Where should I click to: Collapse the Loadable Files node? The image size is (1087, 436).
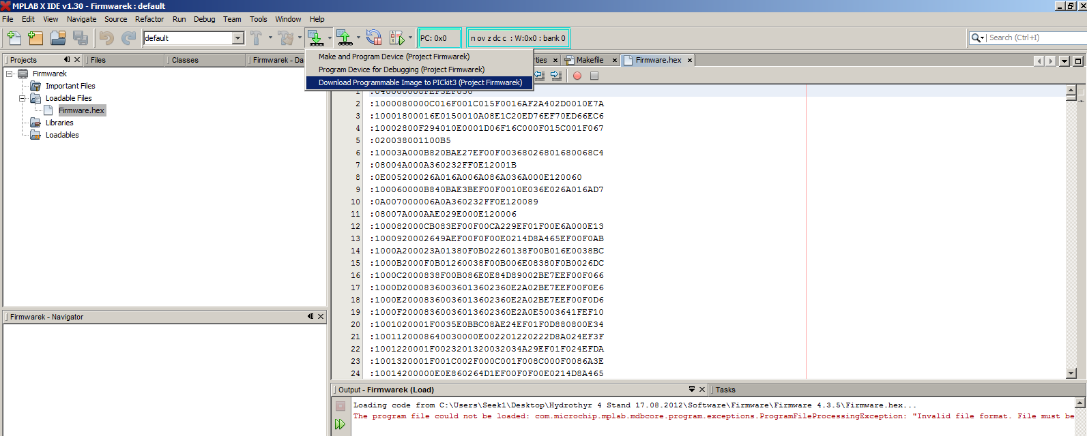click(22, 98)
